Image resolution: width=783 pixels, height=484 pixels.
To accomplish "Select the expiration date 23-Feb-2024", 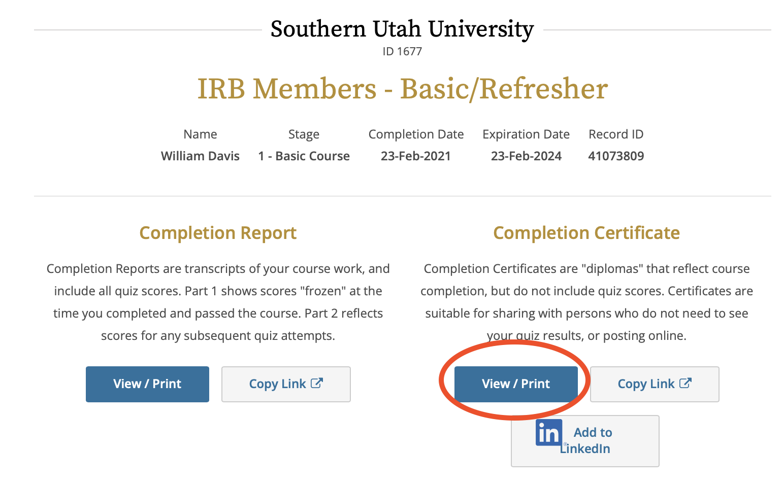I will (526, 156).
